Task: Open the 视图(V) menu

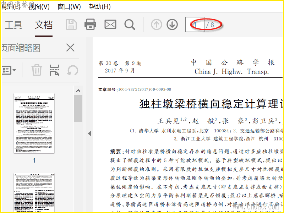Action: coord(39,7)
